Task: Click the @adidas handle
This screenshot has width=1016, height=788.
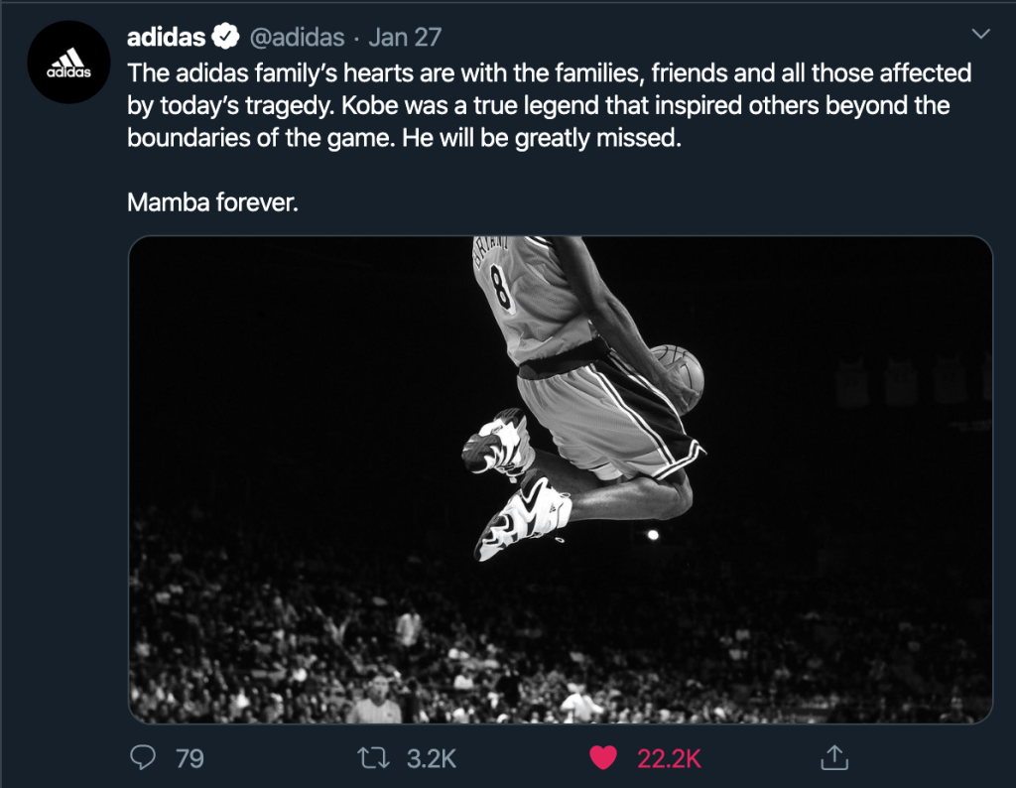Action: pyautogui.click(x=298, y=39)
